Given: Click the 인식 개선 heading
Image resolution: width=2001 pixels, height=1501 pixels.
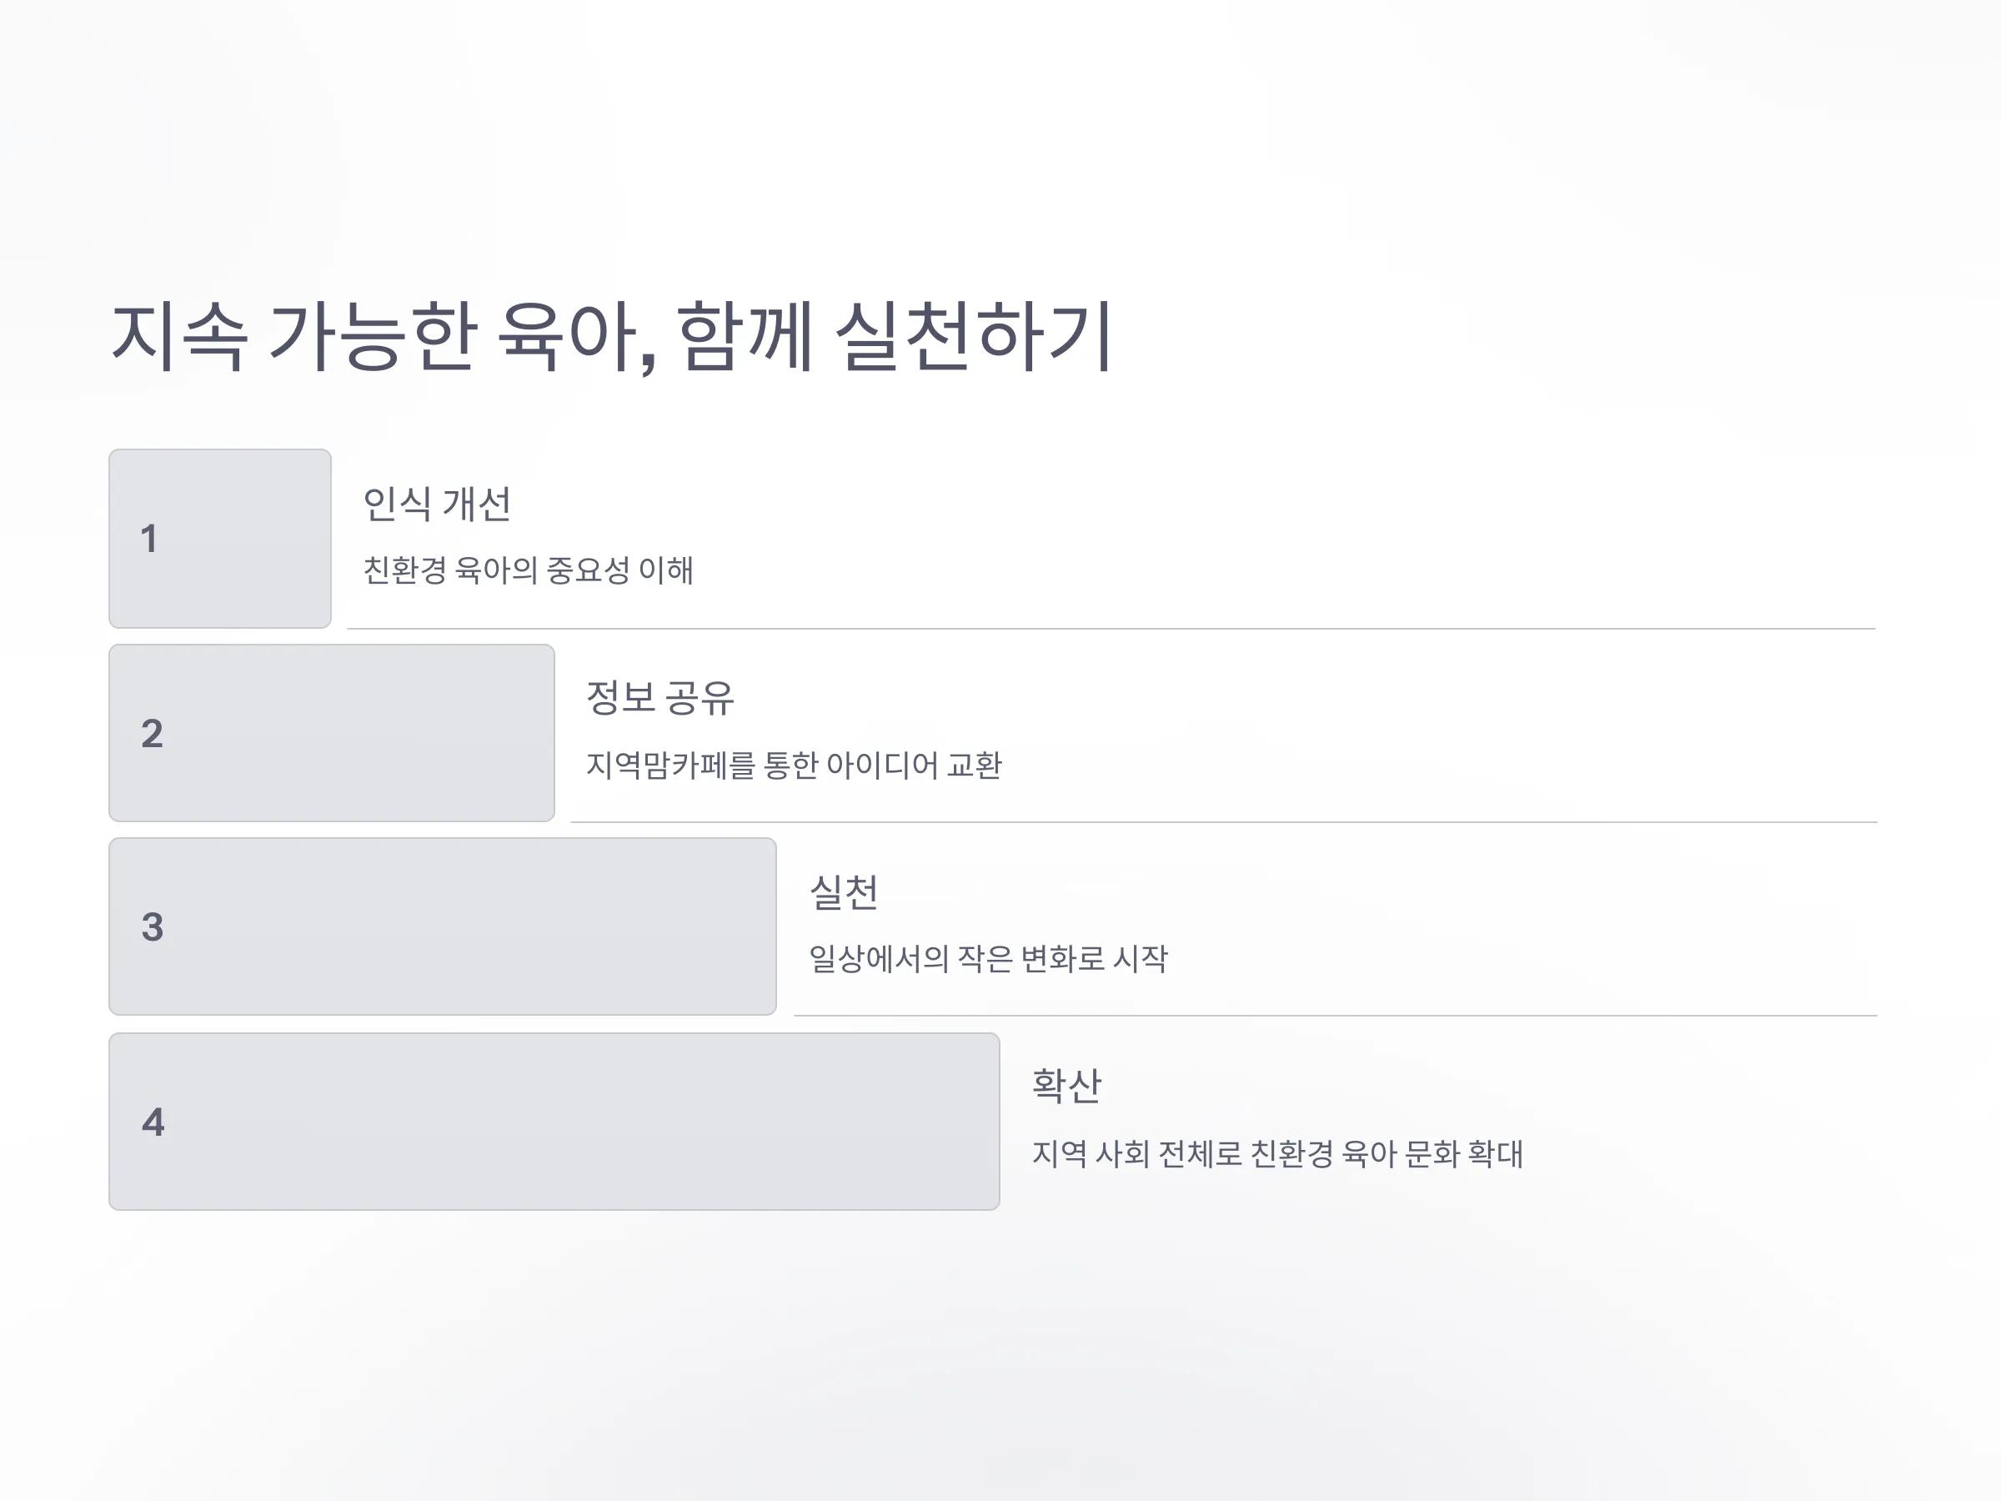Looking at the screenshot, I should (x=437, y=505).
